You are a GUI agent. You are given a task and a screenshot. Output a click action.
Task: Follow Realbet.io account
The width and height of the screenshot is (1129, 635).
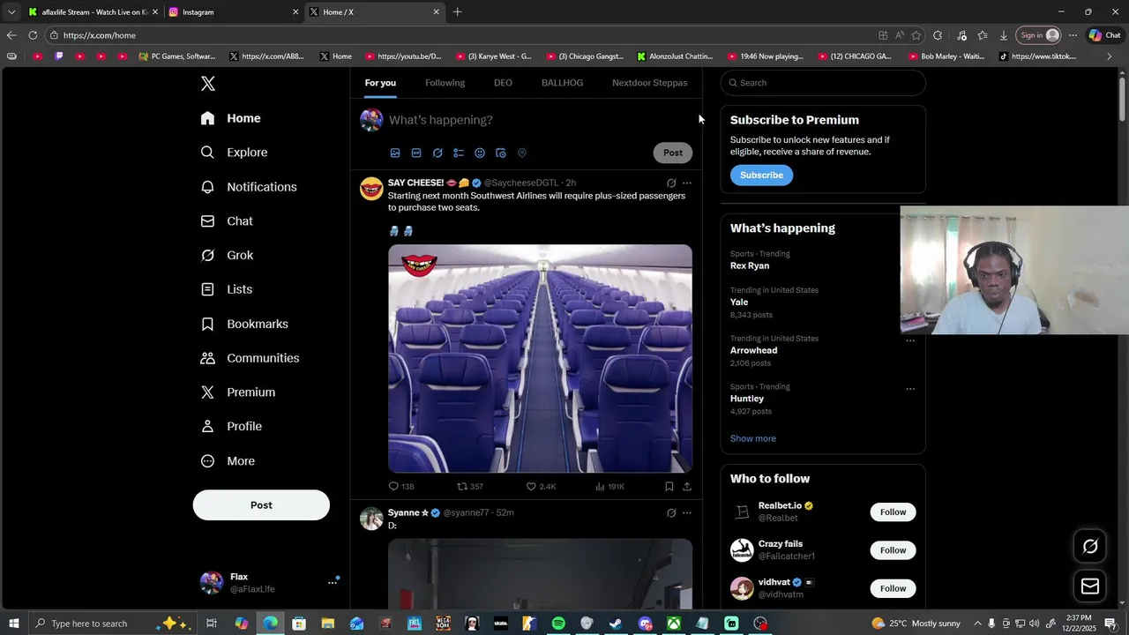[893, 512]
